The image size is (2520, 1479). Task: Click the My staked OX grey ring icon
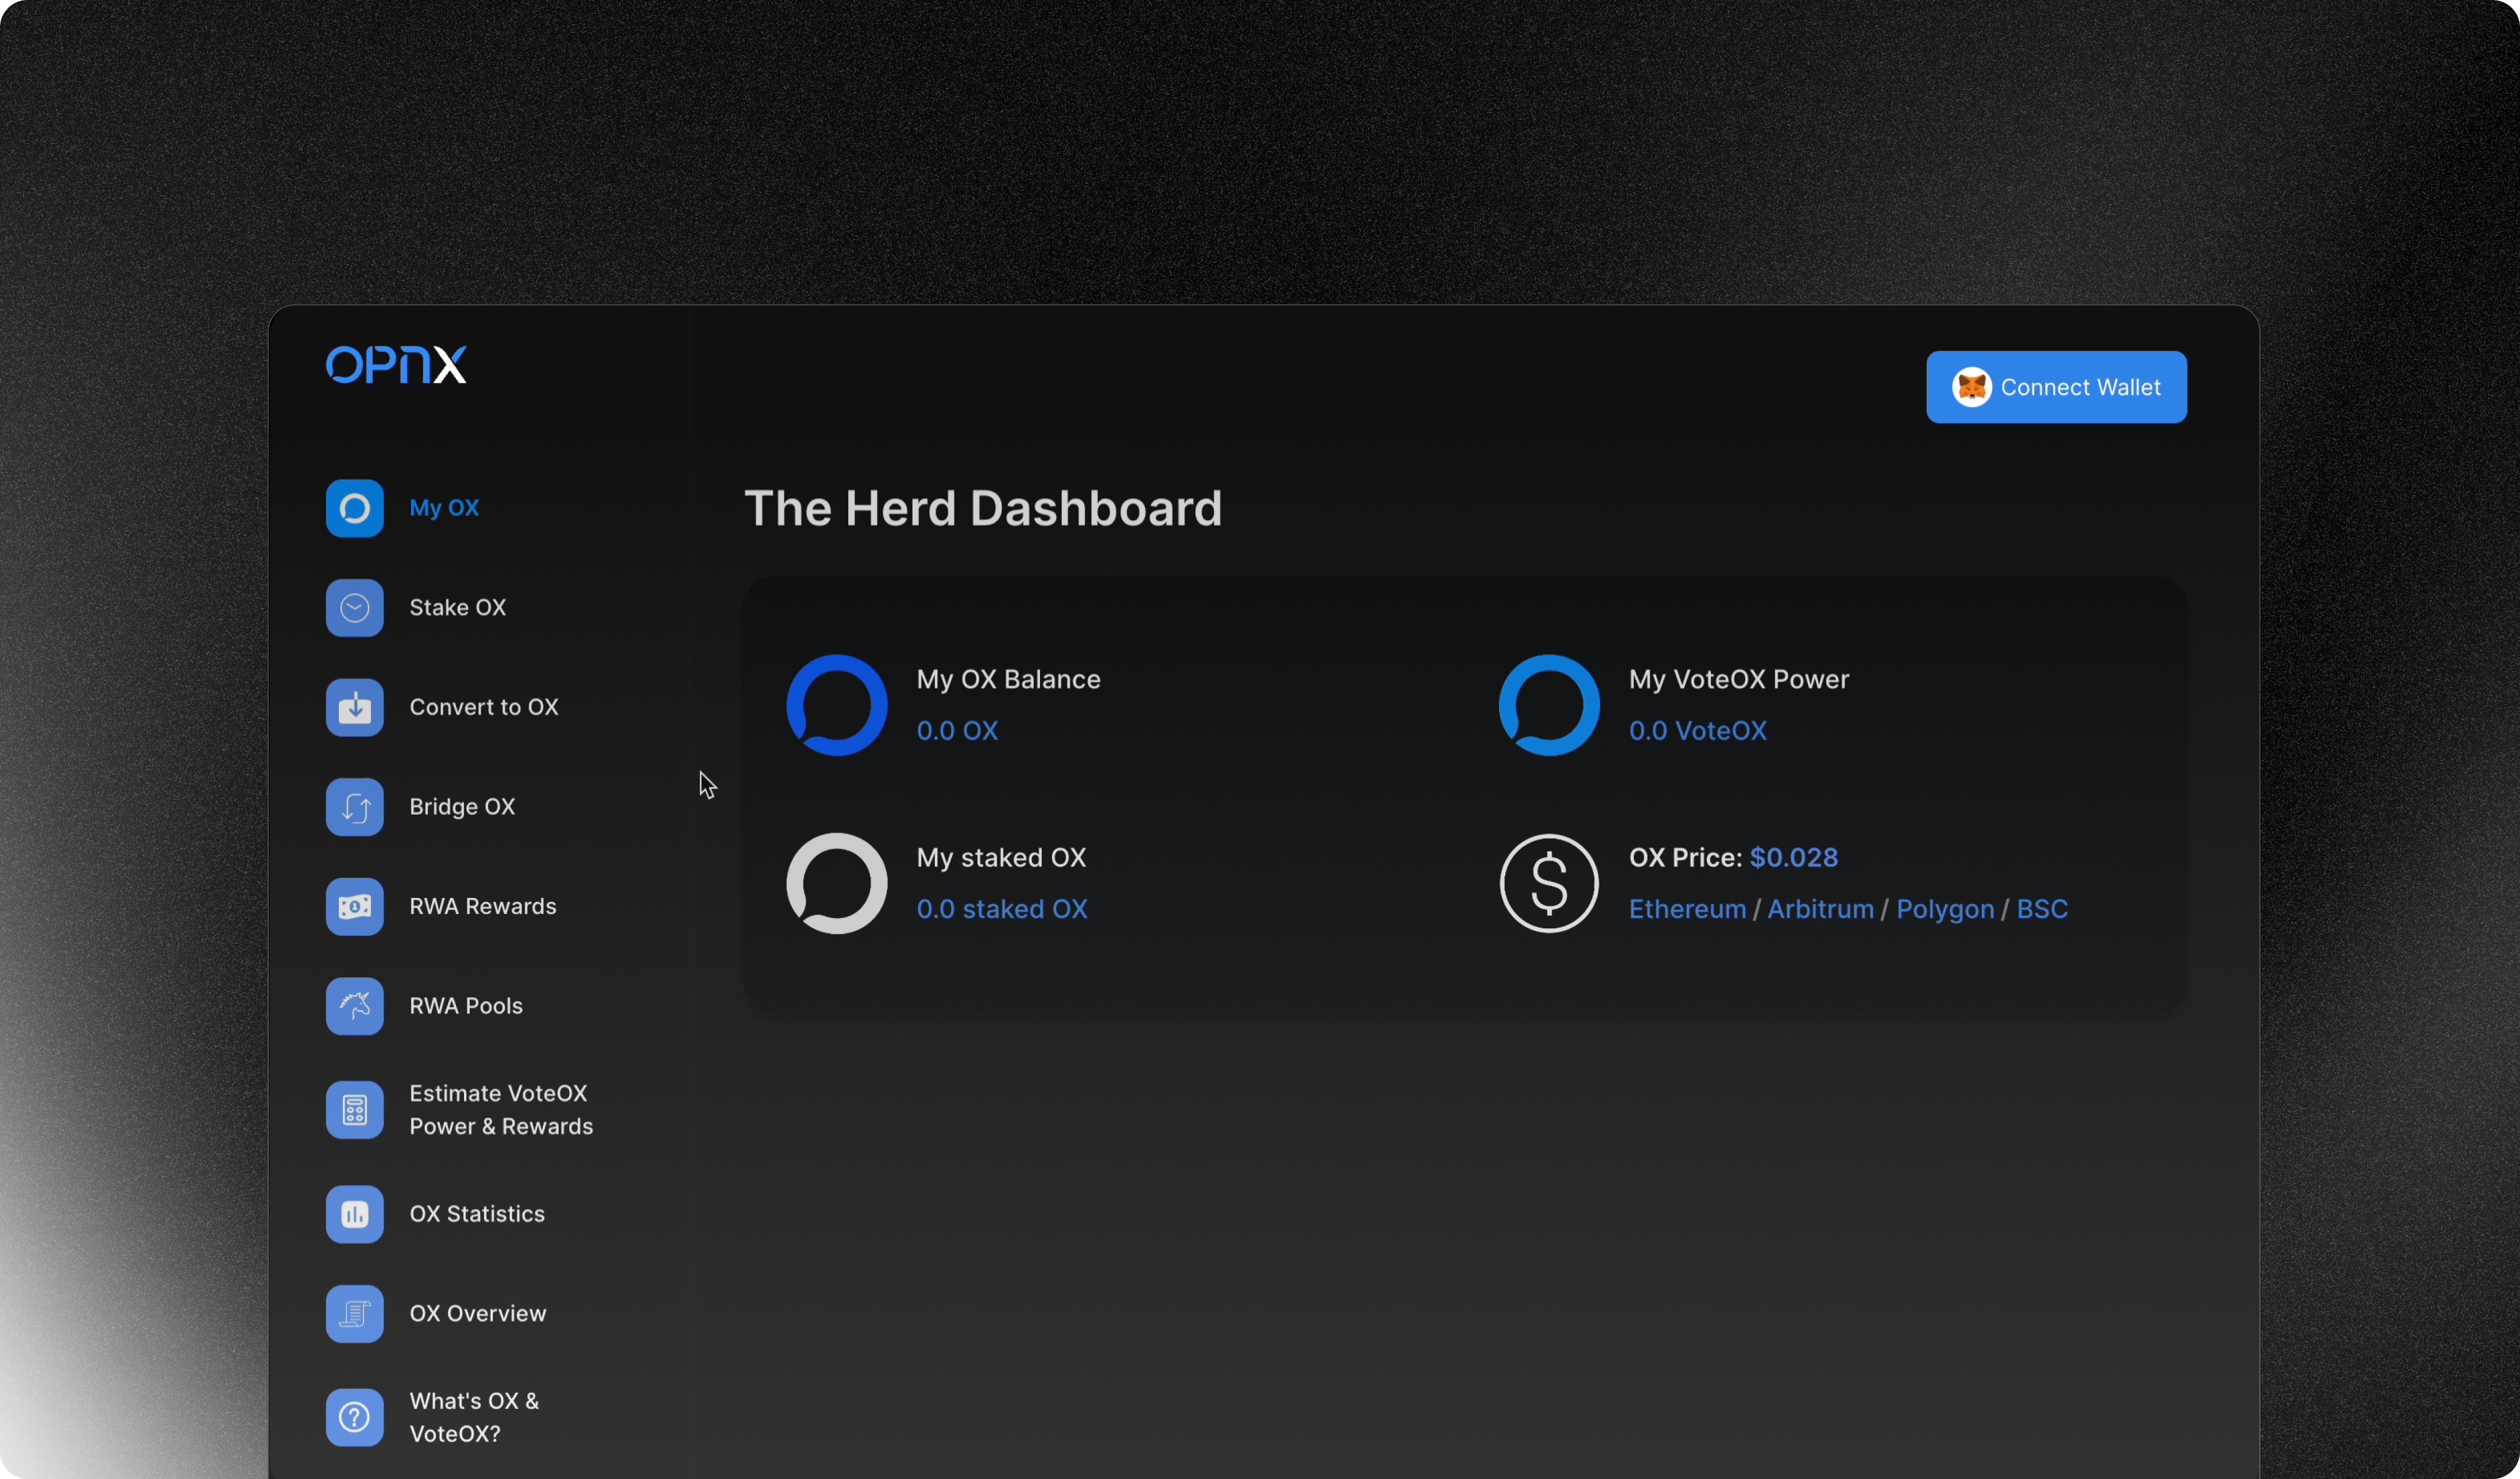click(x=836, y=883)
